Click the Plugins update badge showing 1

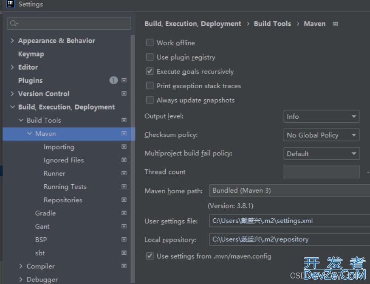113,80
